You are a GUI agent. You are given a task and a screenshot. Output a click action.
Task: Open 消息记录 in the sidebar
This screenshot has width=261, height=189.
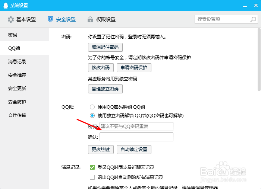[24, 62]
